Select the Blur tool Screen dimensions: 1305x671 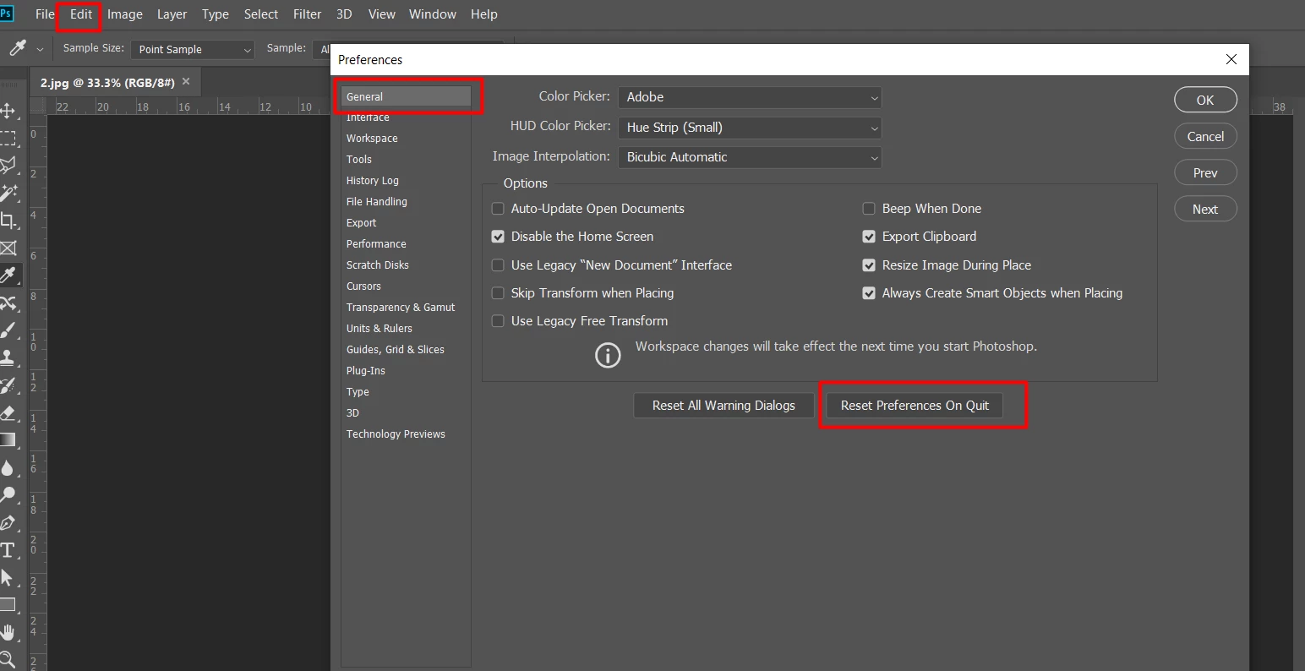tap(8, 467)
